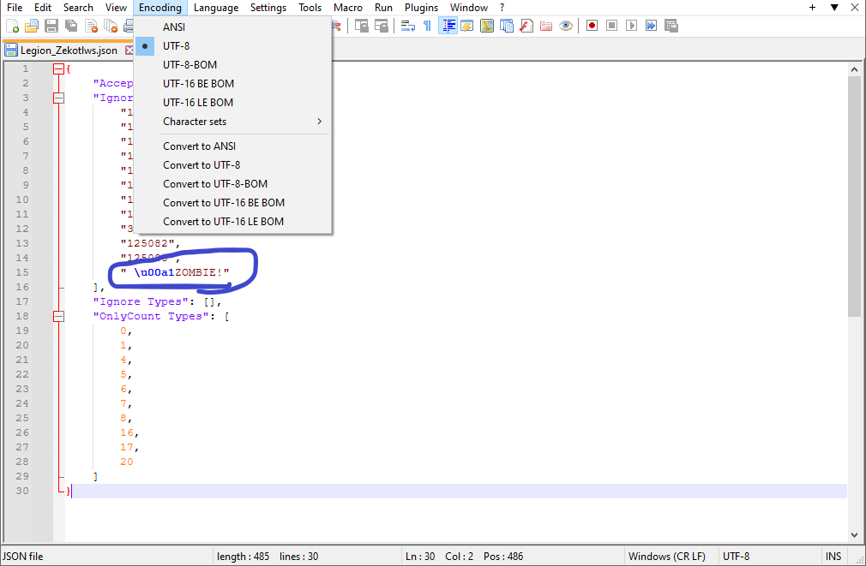
Task: Show all characters with the pilcrow icon
Action: (x=427, y=26)
